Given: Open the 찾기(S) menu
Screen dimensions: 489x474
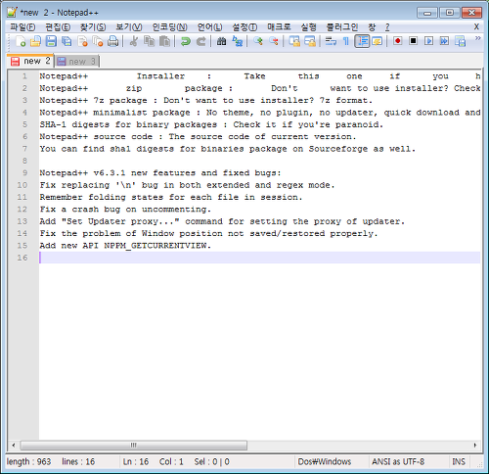Looking at the screenshot, I should point(93,27).
